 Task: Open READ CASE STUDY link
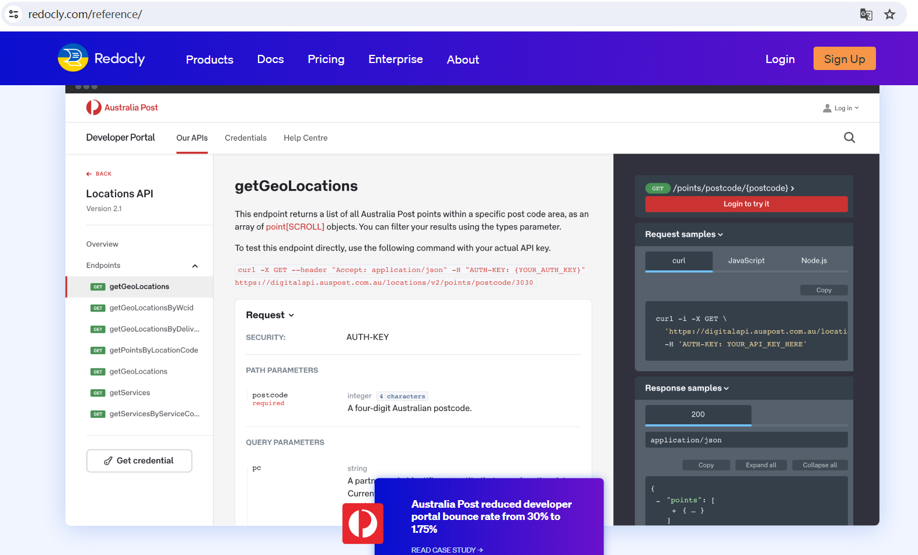coord(447,550)
